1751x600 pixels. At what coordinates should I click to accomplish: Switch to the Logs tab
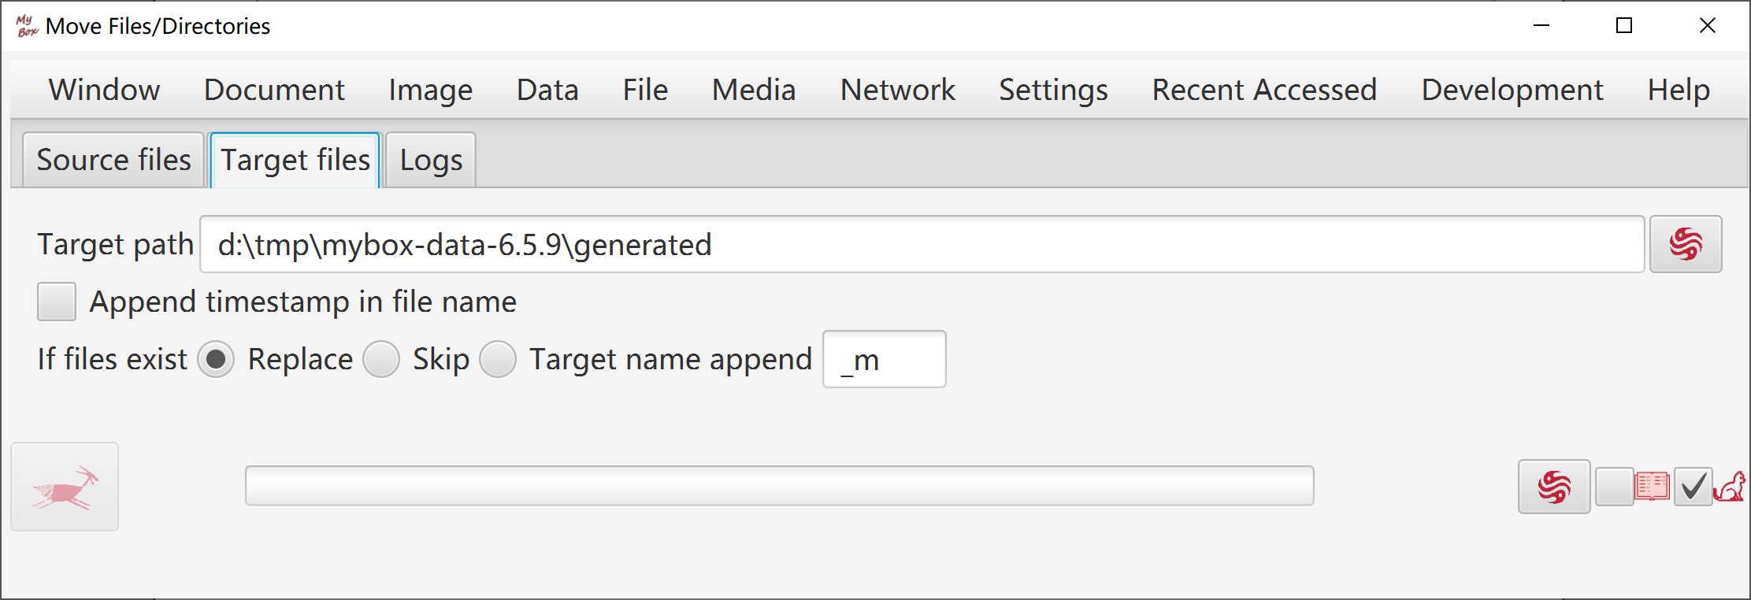click(x=431, y=160)
